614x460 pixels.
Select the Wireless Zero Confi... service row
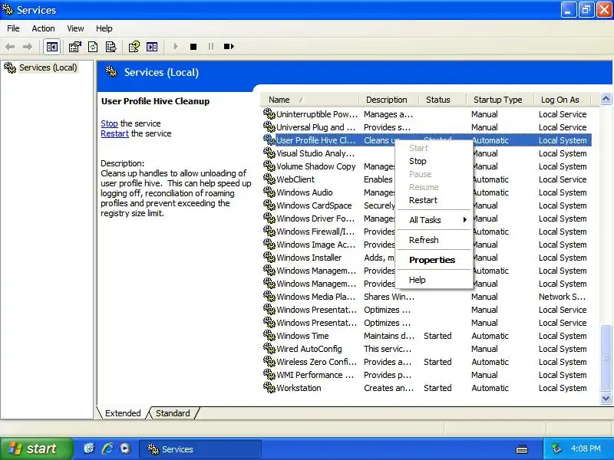(x=427, y=362)
